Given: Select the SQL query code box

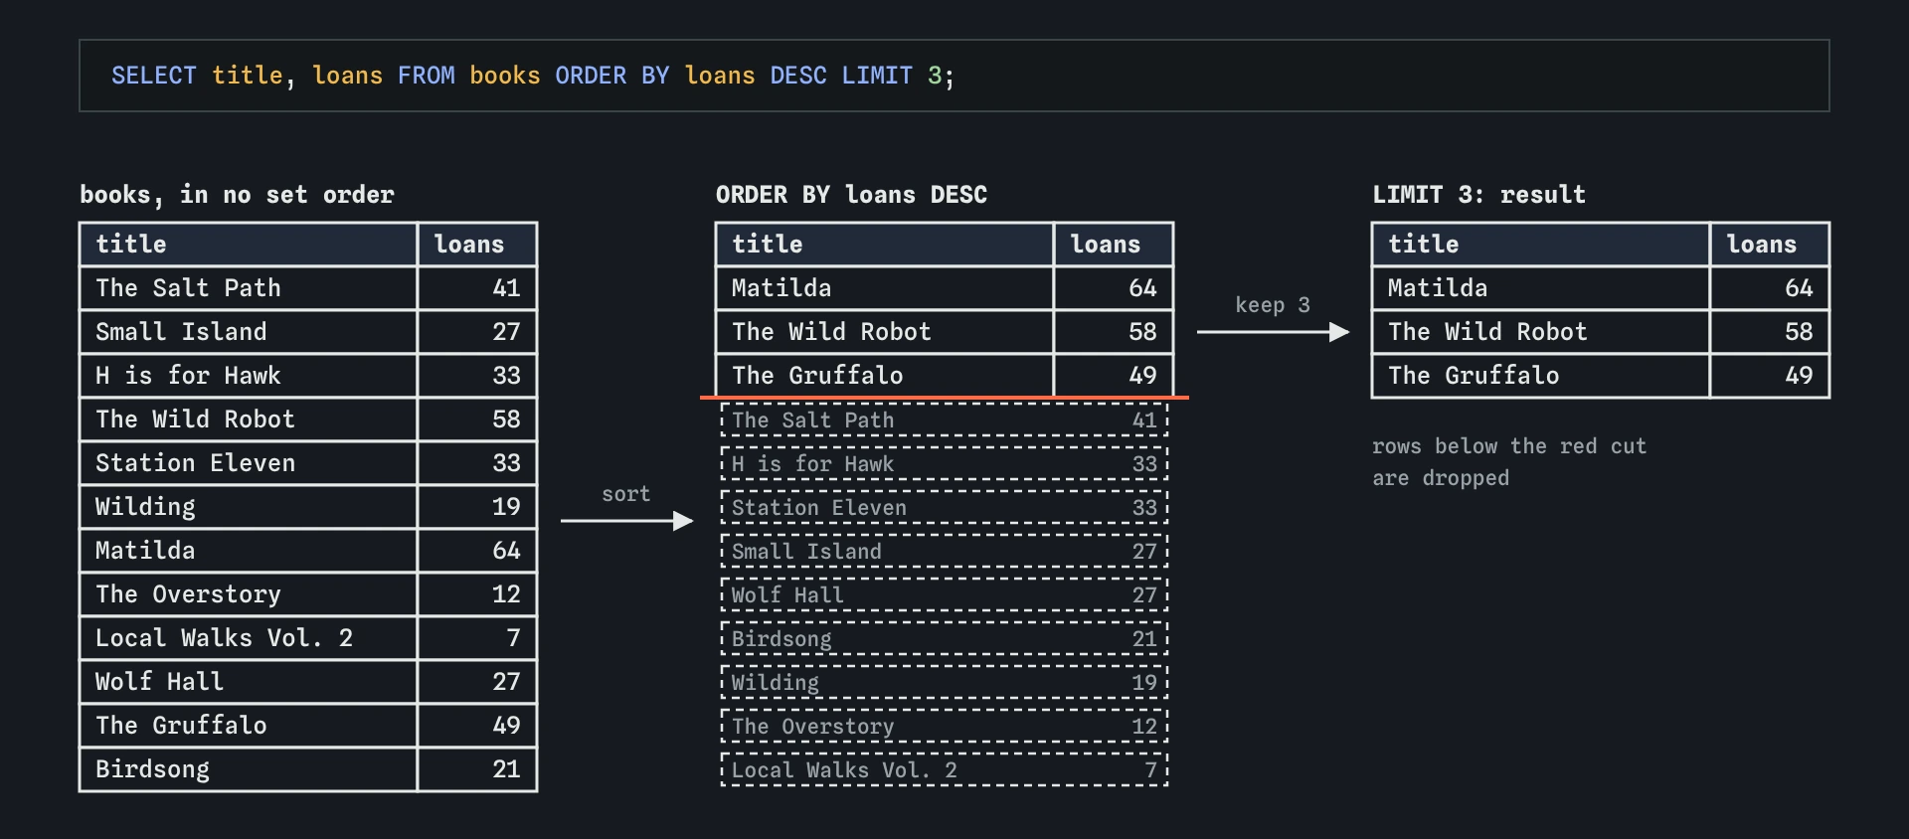Looking at the screenshot, I should pyautogui.click(x=954, y=76).
